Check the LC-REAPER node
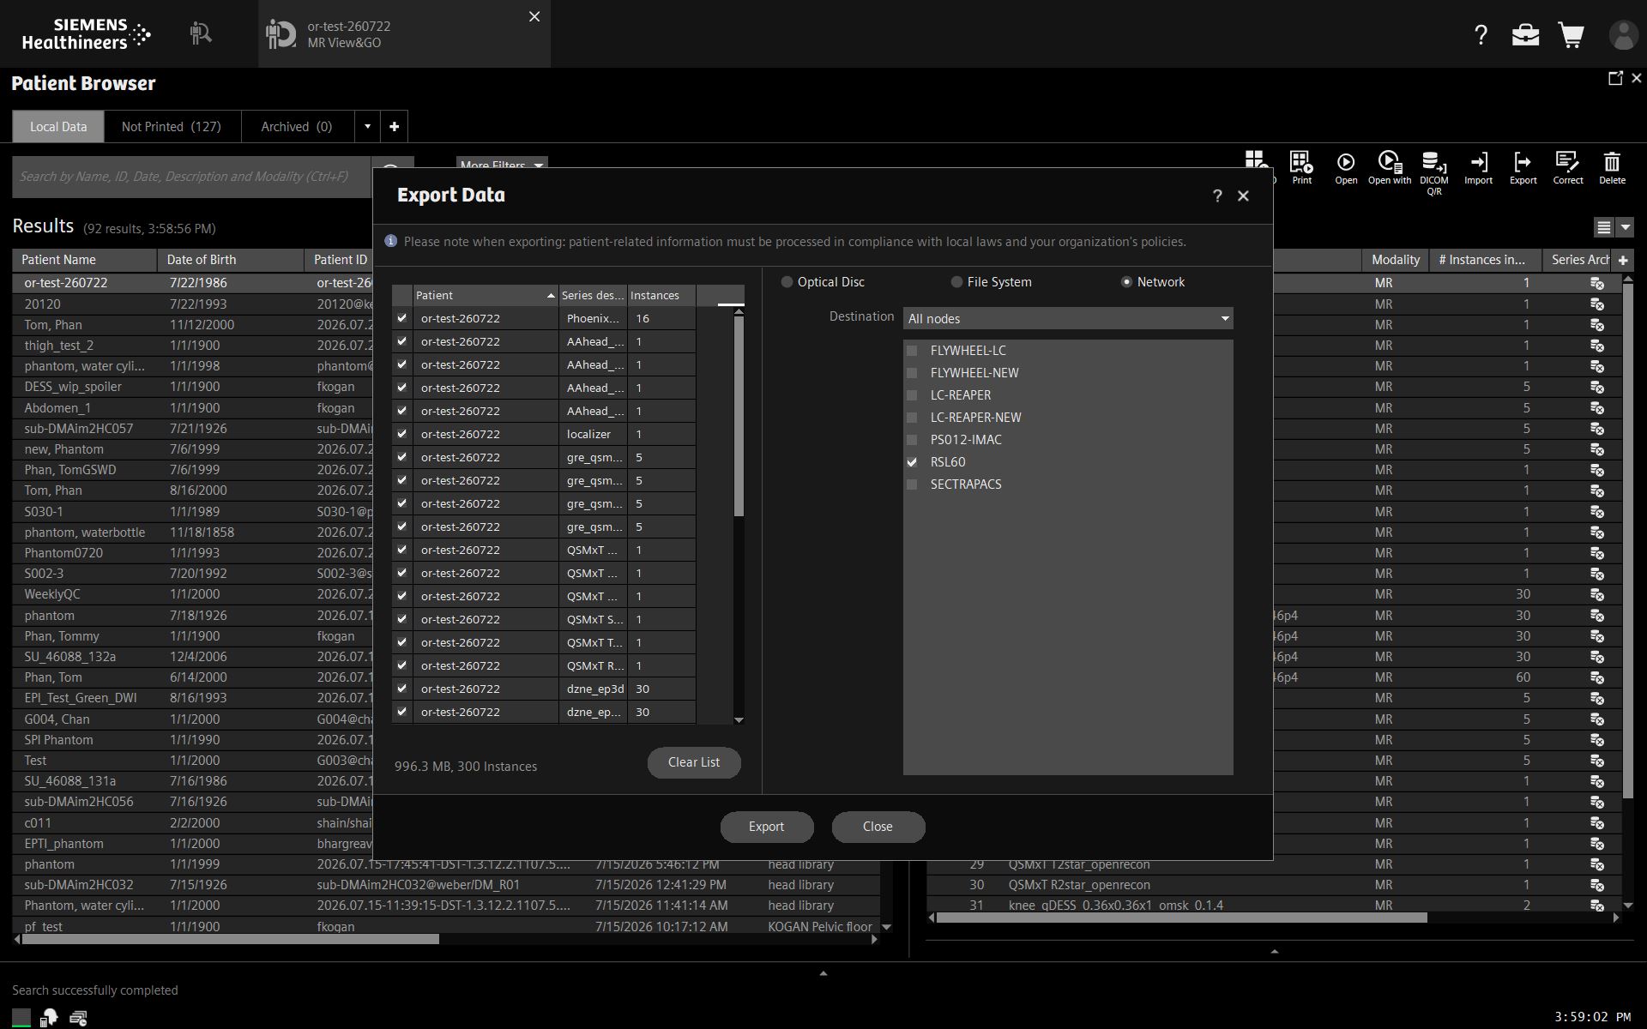The height and width of the screenshot is (1029, 1647). (912, 395)
